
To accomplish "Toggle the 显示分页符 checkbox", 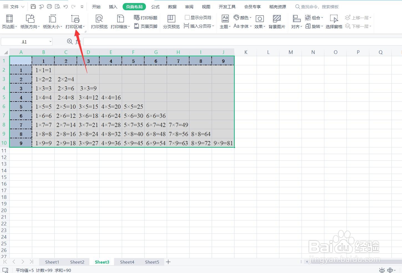I will (x=187, y=17).
